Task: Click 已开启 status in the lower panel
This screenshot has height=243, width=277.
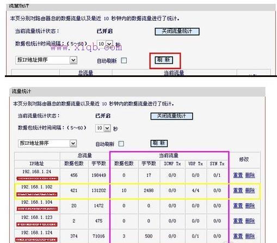Action: click(x=103, y=116)
